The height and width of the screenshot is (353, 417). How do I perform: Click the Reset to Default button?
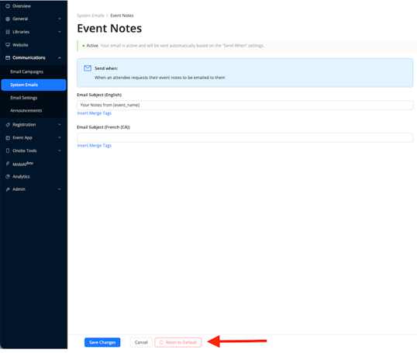(178, 342)
